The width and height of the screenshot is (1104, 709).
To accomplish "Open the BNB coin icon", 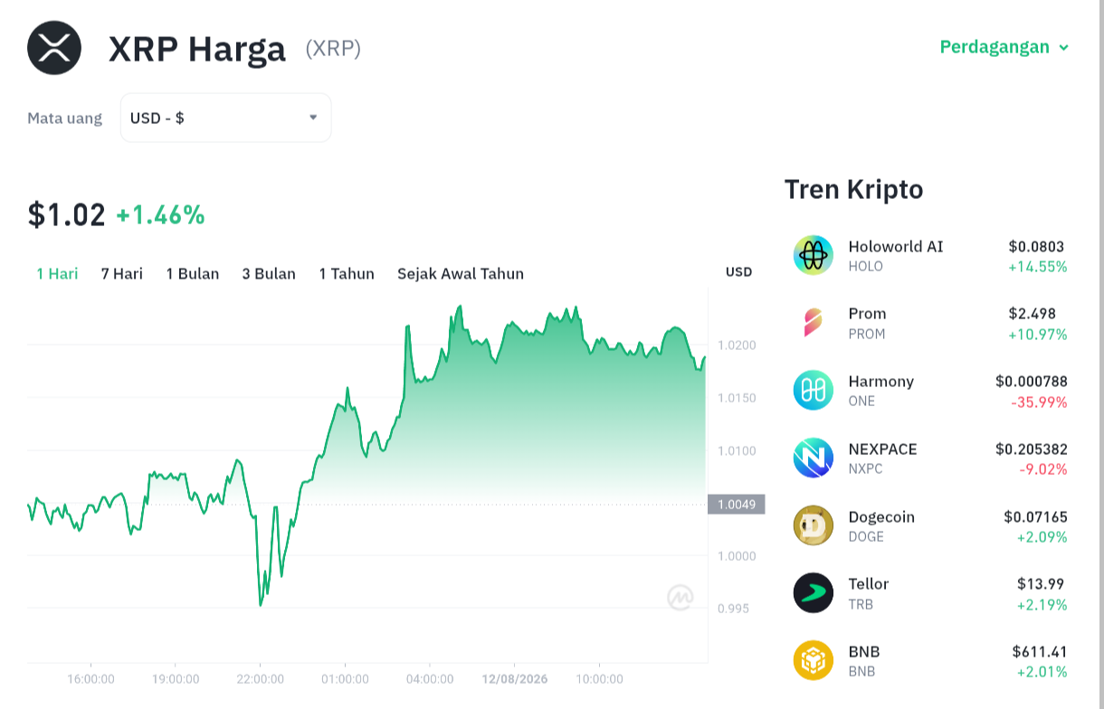I will click(x=814, y=660).
